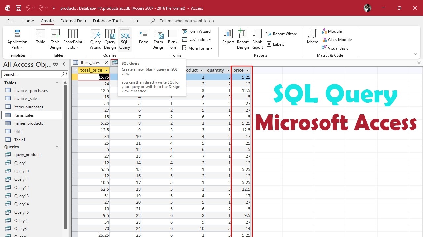423x237 pixels.
Task: Open the Database Tools tab
Action: [108, 21]
